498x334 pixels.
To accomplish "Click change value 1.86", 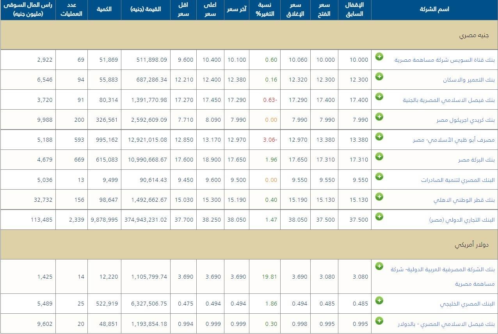I will click(x=271, y=304).
